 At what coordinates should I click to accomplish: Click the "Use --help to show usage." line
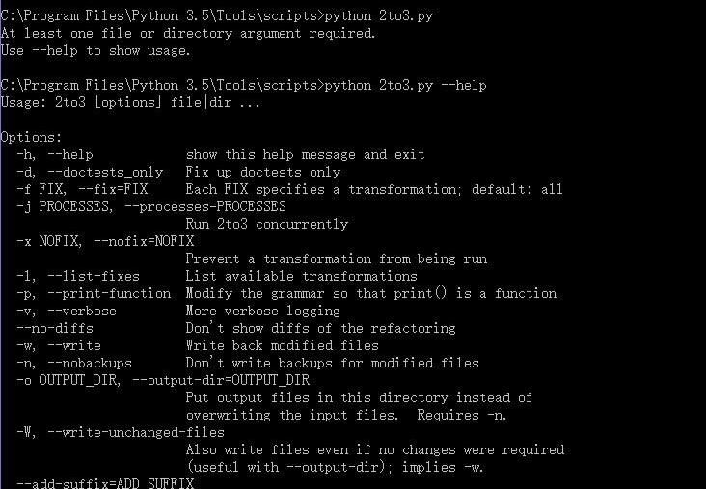point(95,51)
